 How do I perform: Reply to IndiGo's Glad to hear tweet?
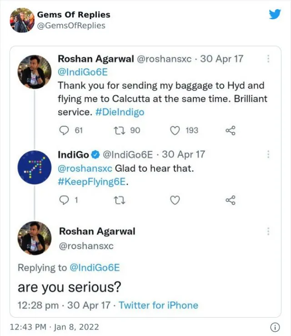tap(65, 200)
